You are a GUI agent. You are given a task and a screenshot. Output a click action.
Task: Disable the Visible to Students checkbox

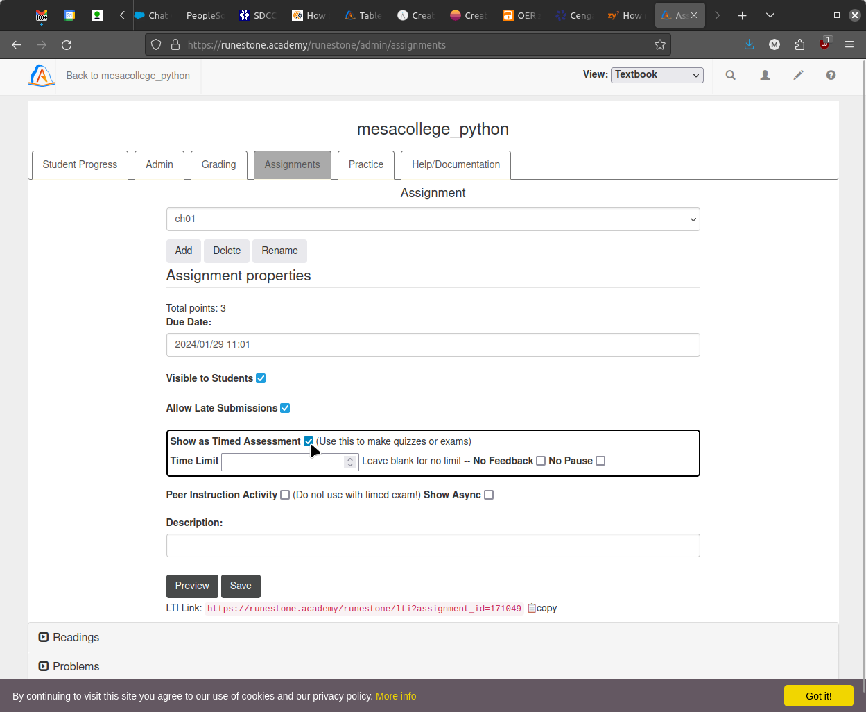coord(261,378)
